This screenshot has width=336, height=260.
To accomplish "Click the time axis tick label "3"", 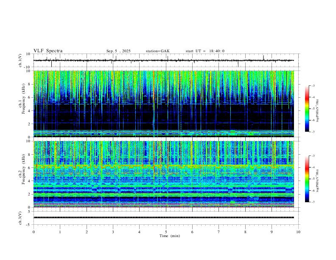I will point(113,232).
